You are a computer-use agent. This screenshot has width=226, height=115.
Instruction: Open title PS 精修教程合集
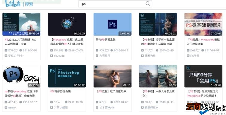[60, 91]
